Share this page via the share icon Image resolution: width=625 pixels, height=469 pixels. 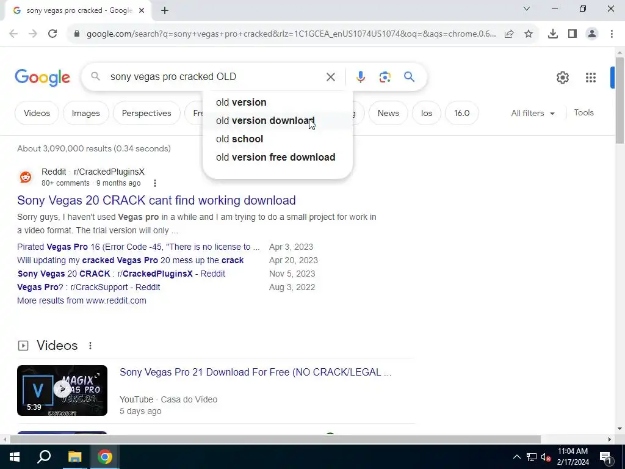point(509,34)
